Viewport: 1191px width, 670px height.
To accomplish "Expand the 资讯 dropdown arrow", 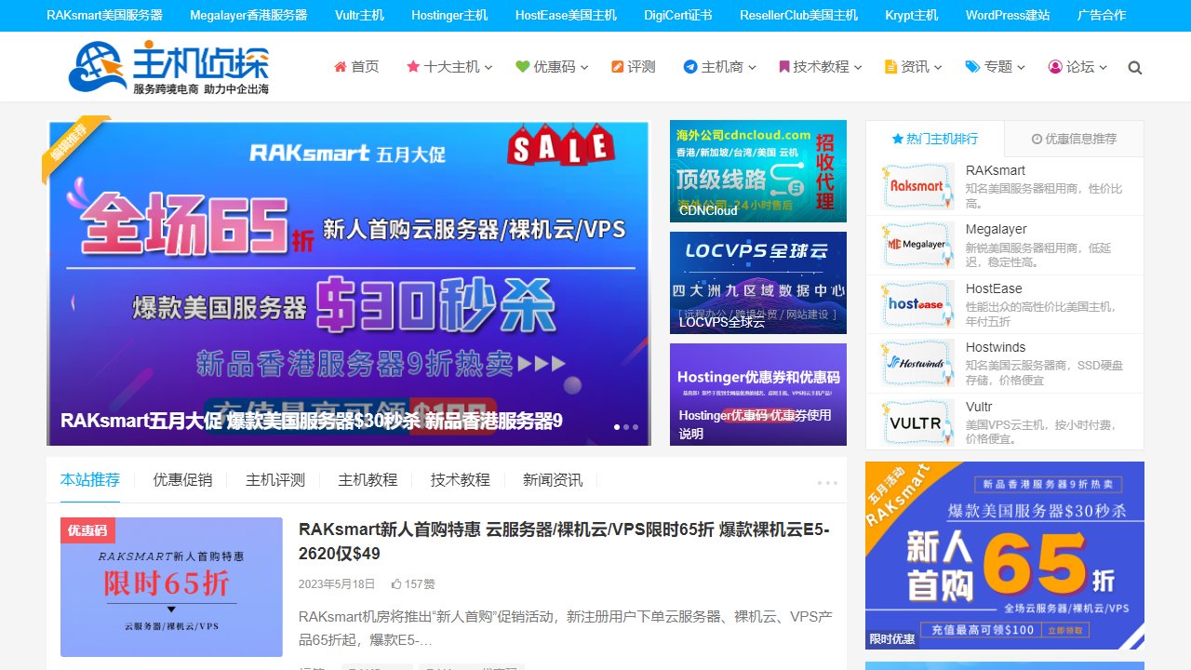I will pyautogui.click(x=938, y=68).
